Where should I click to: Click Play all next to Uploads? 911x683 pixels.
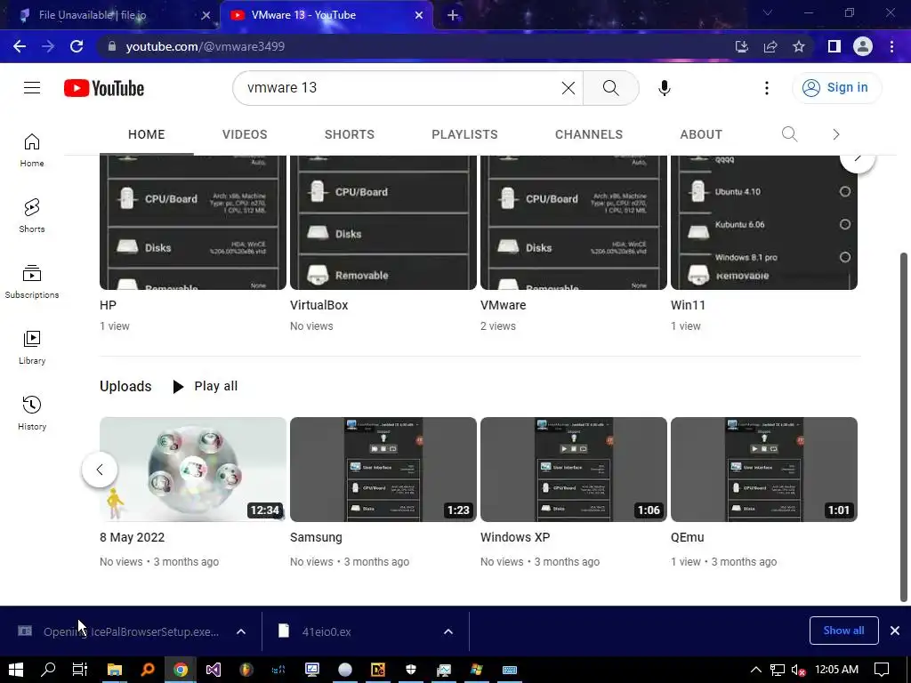click(206, 386)
